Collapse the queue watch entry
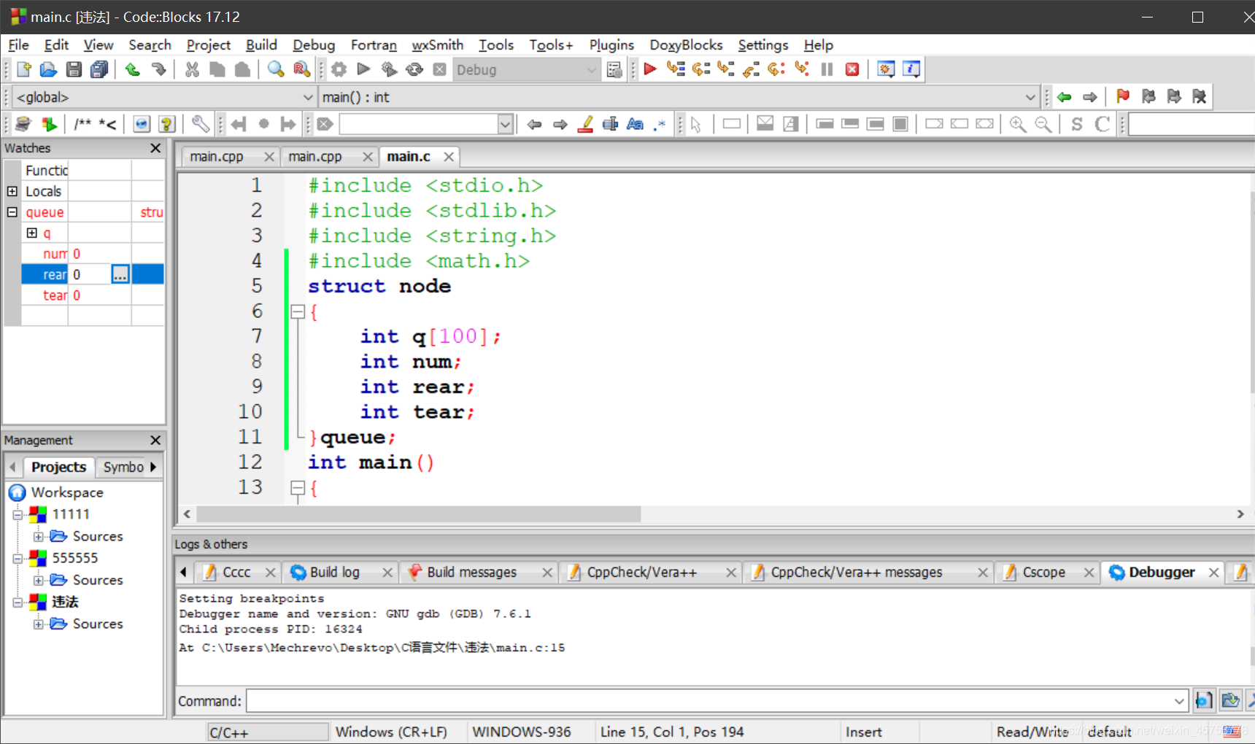This screenshot has width=1255, height=744. coord(12,212)
